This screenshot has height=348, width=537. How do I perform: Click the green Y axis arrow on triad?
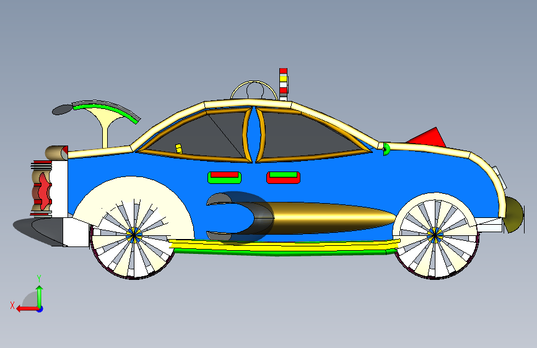pos(40,296)
